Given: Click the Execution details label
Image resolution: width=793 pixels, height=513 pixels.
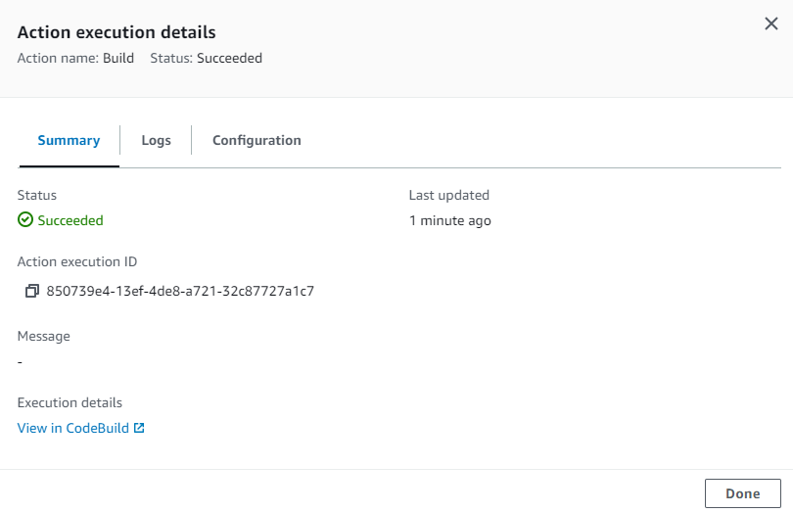Looking at the screenshot, I should point(70,402).
